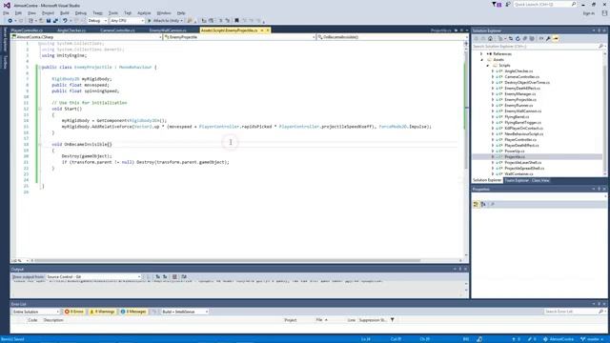The width and height of the screenshot is (610, 343).
Task: Switch to the EnemyWallCannon.cs tab
Action: (x=168, y=30)
